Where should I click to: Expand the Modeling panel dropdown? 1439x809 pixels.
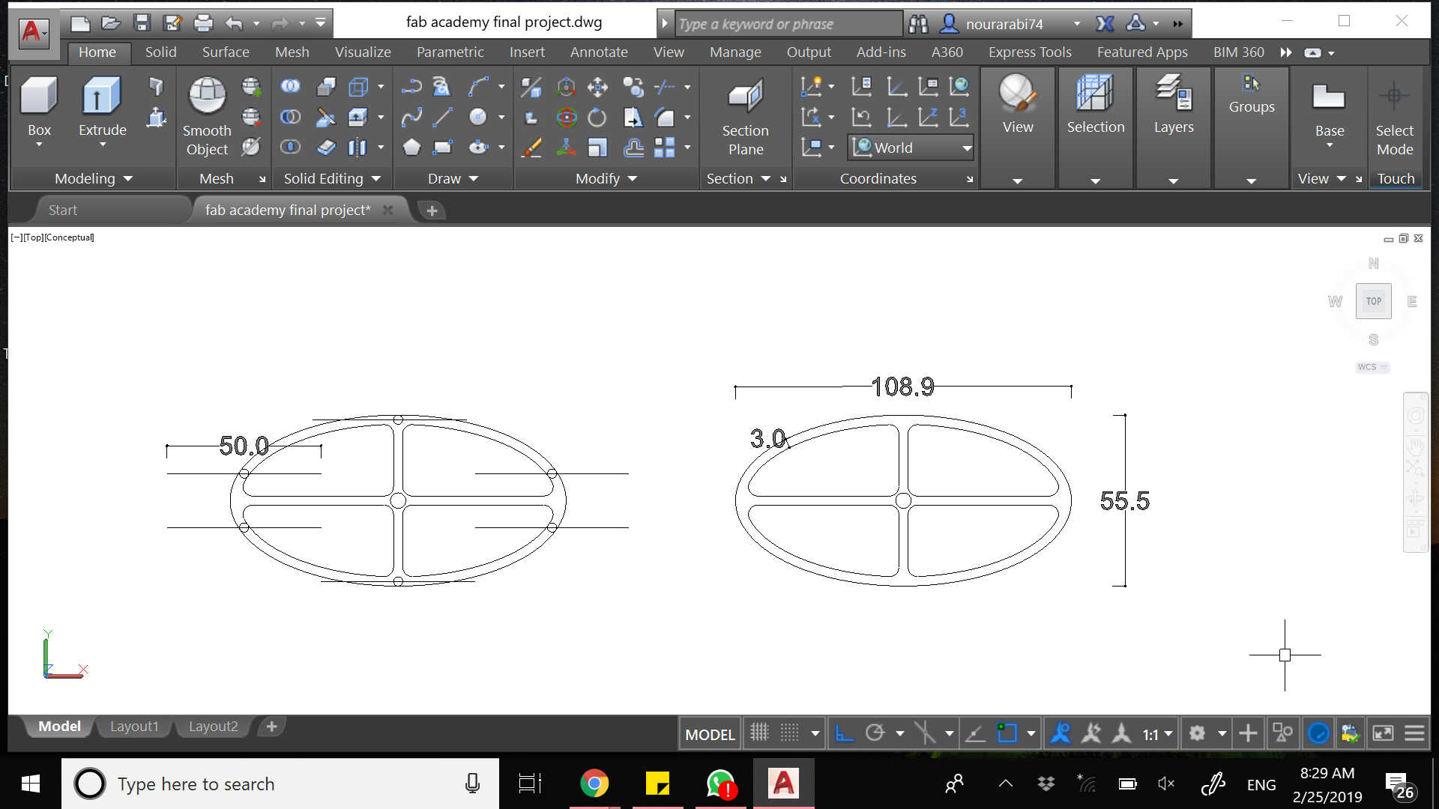(127, 179)
